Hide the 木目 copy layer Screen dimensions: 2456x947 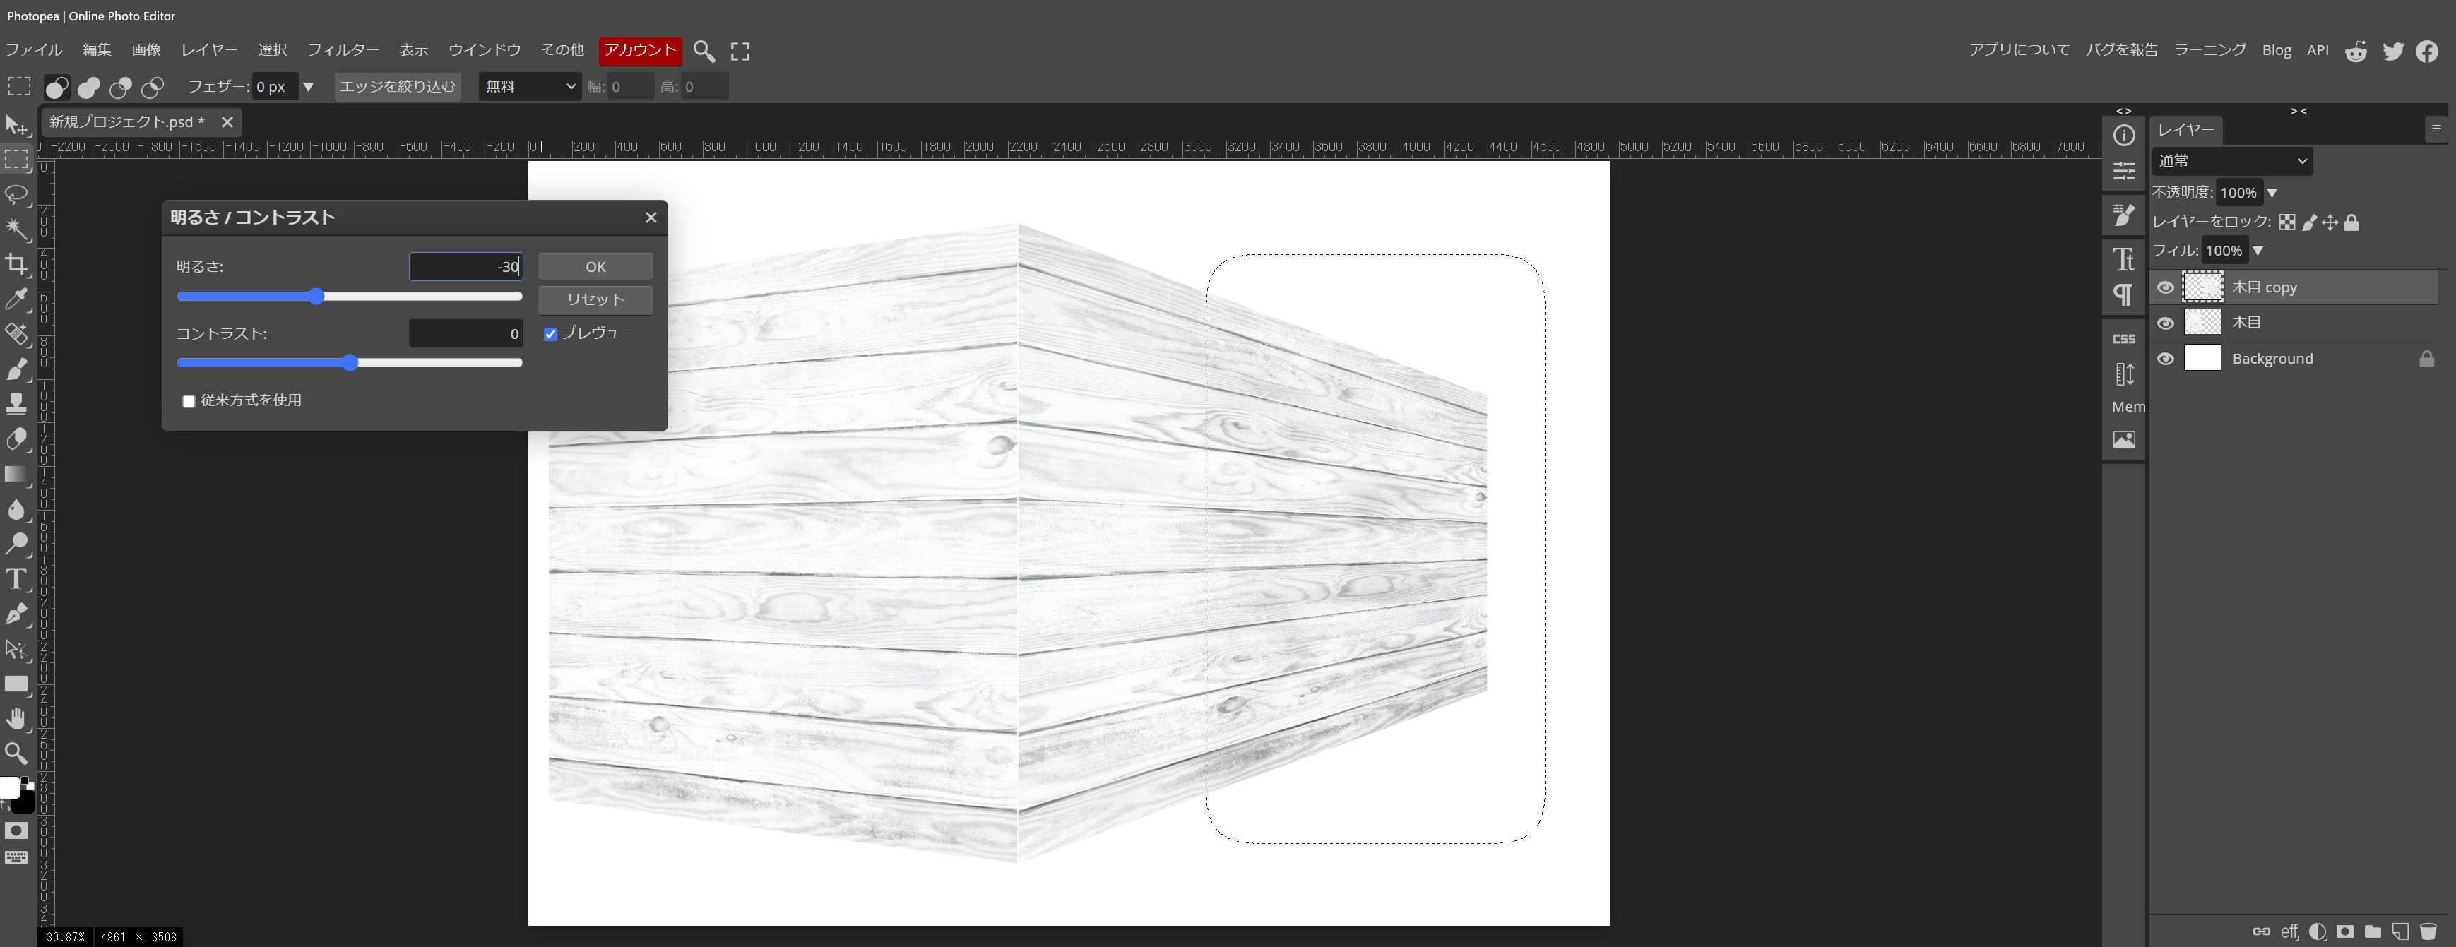(2165, 287)
